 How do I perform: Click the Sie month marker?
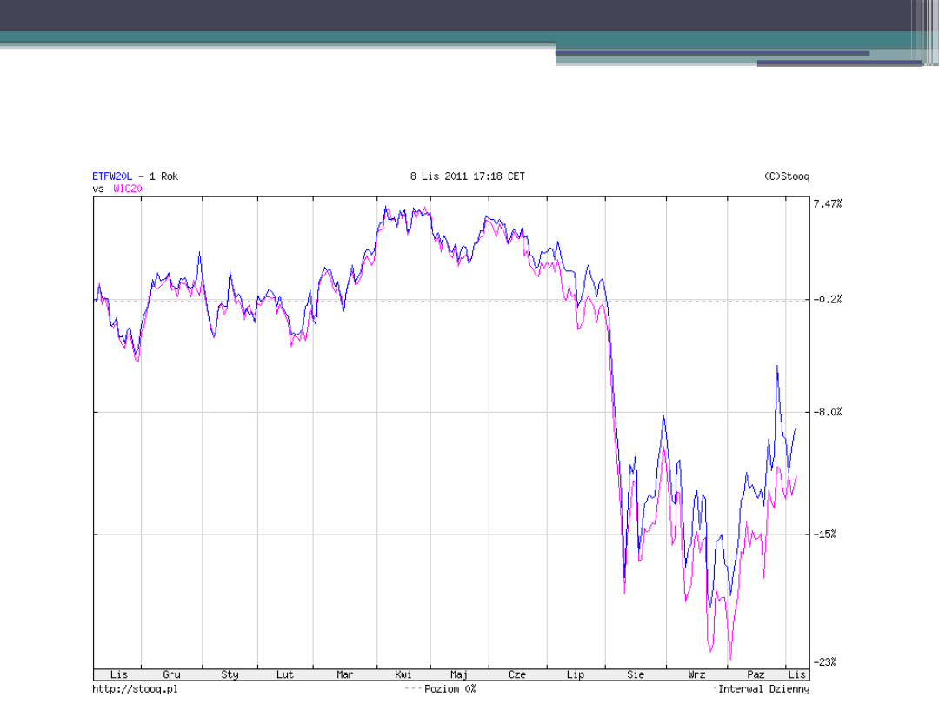pos(636,674)
